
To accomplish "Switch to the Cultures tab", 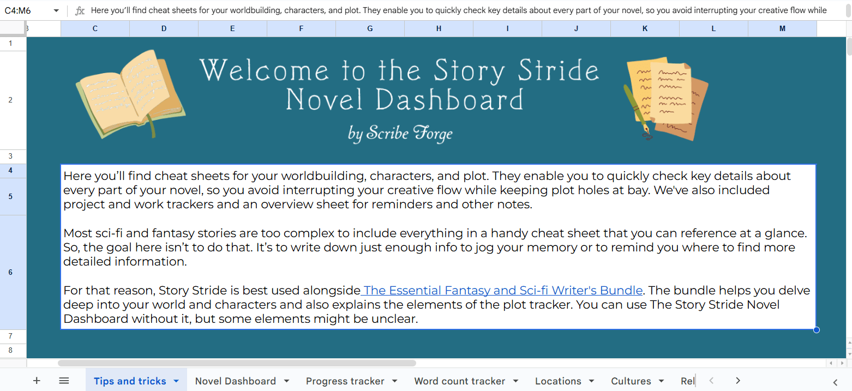I will 631,381.
